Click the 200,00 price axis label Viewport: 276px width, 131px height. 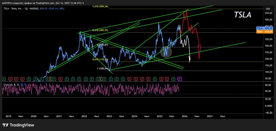point(269,59)
